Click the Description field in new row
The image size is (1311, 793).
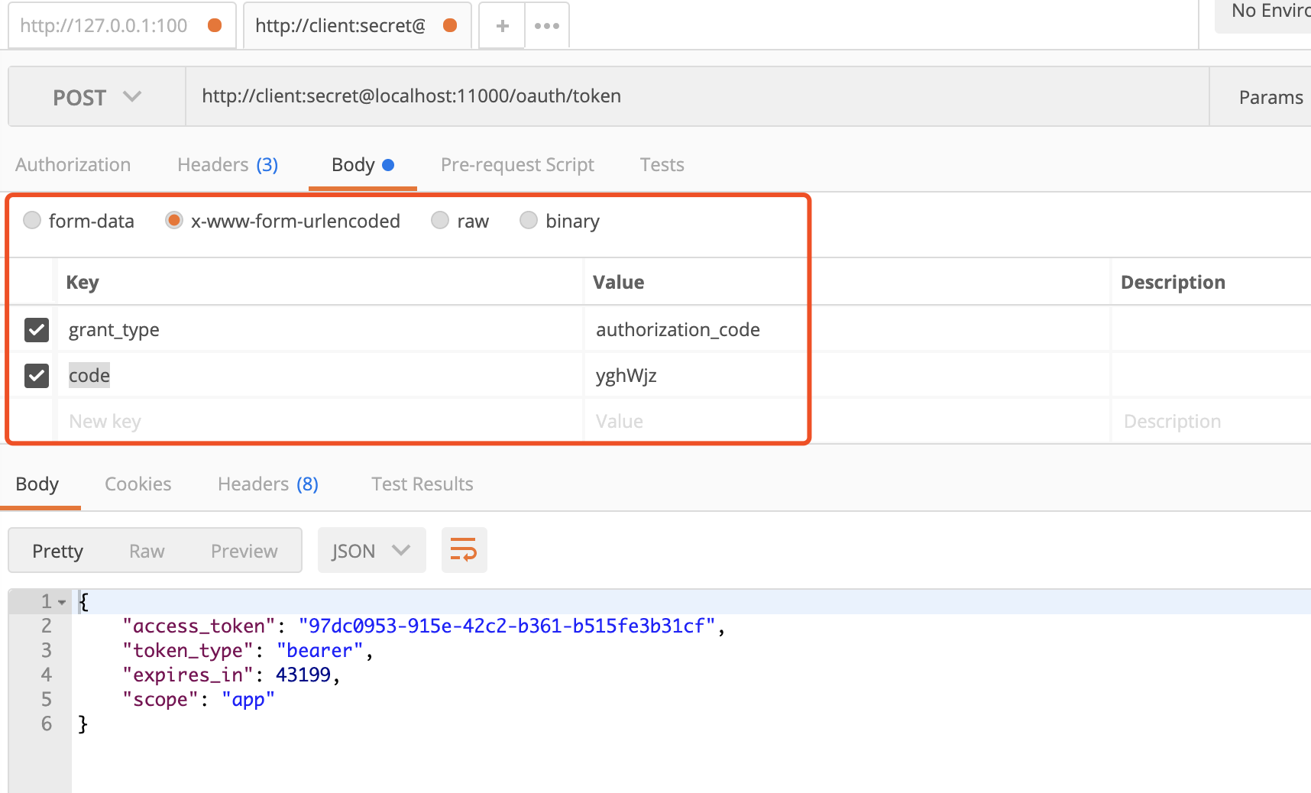pyautogui.click(x=1212, y=421)
